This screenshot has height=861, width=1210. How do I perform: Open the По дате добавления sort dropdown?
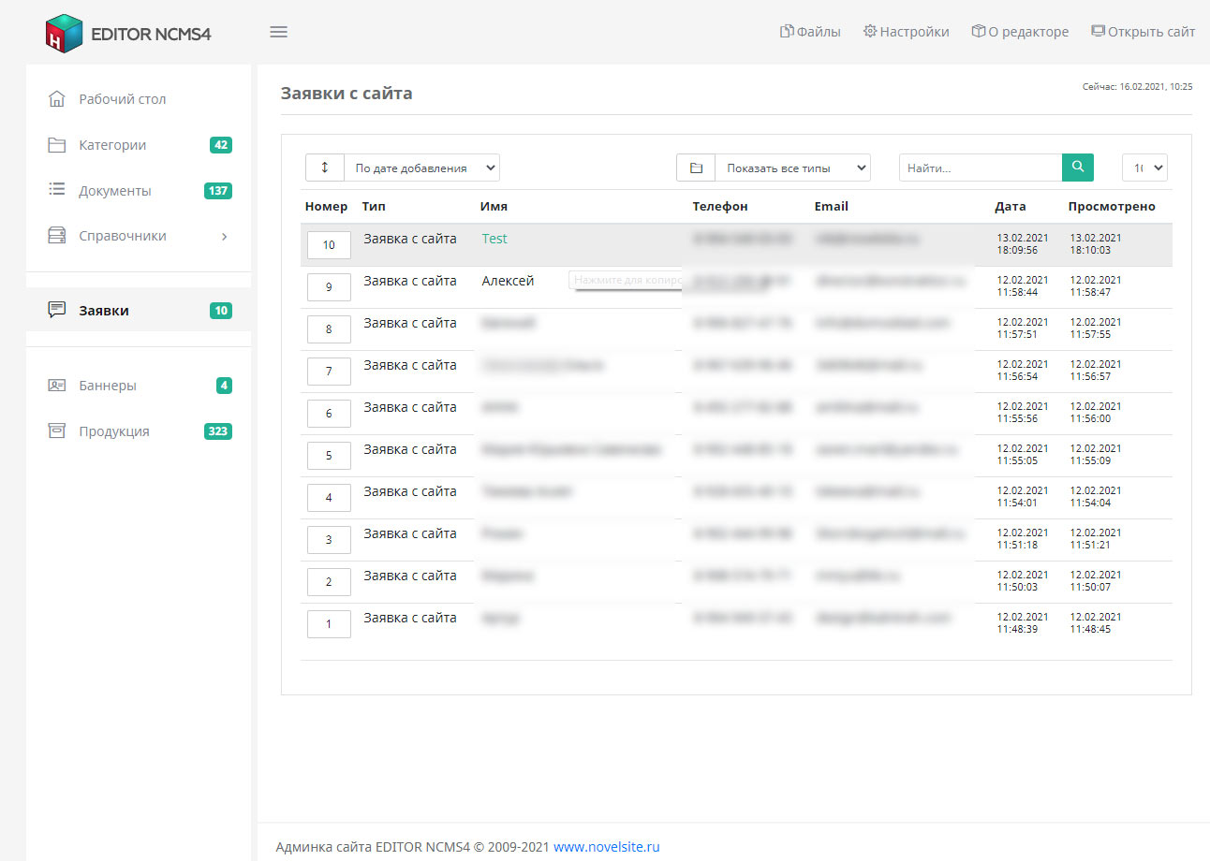[422, 168]
